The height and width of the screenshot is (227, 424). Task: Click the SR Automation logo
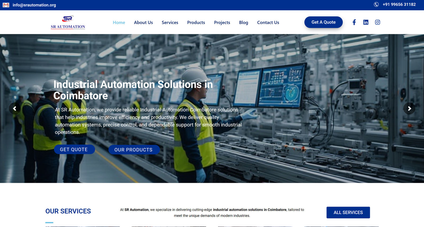(x=68, y=22)
